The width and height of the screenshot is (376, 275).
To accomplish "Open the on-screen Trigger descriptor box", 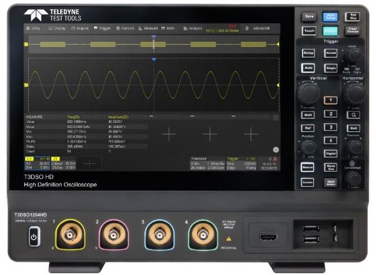I will [242, 163].
